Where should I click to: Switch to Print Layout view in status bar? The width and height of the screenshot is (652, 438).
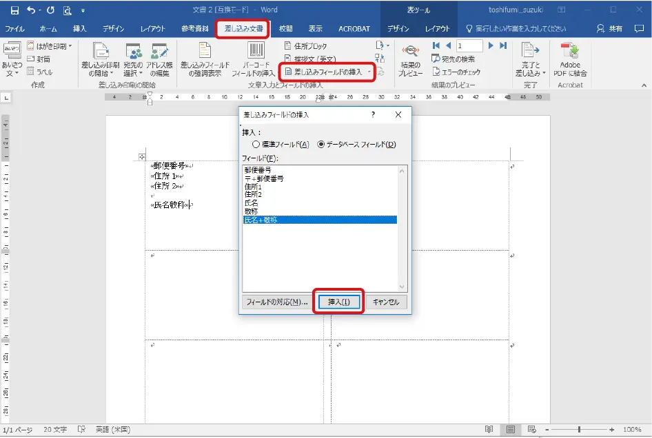coord(511,429)
